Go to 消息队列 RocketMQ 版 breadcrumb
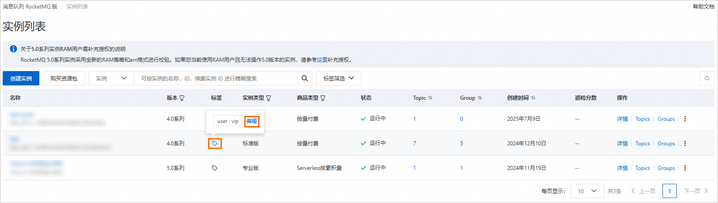The width and height of the screenshot is (718, 203). (30, 7)
